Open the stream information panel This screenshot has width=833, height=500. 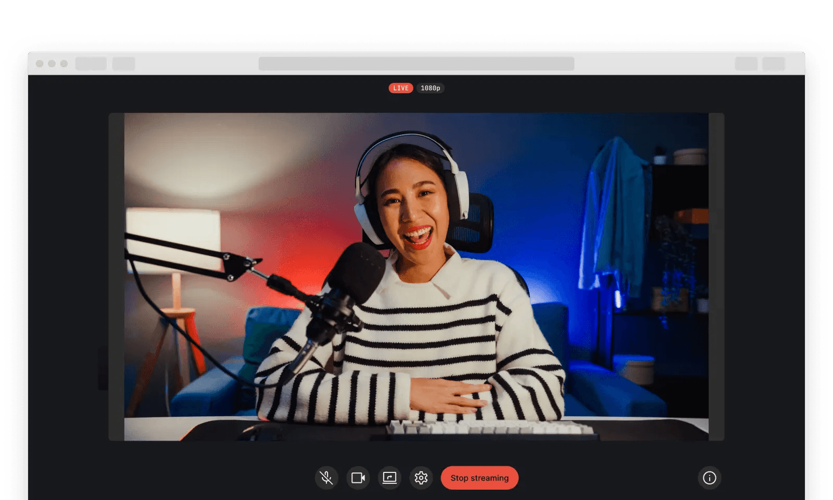[710, 478]
